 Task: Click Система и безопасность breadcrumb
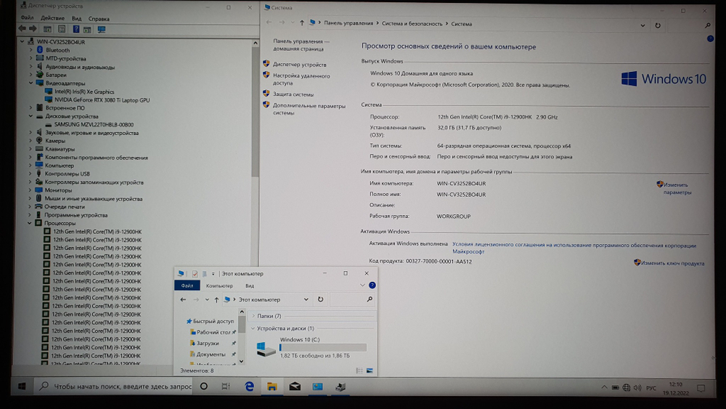(412, 24)
